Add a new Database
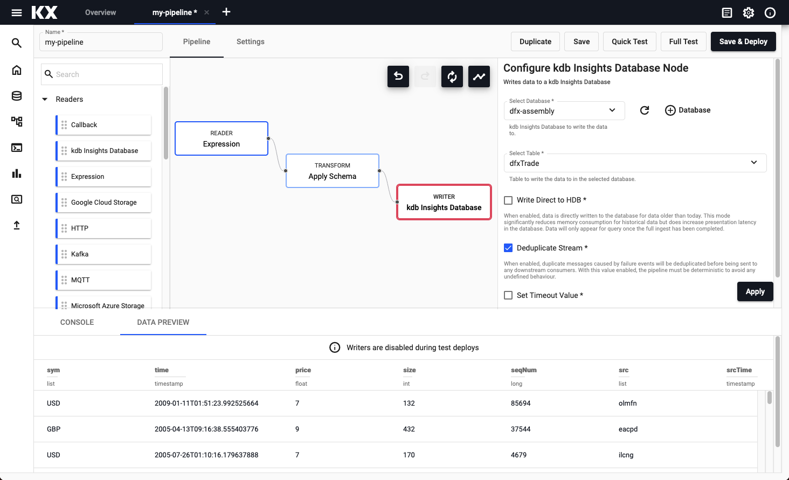Image resolution: width=789 pixels, height=480 pixels. [x=688, y=110]
